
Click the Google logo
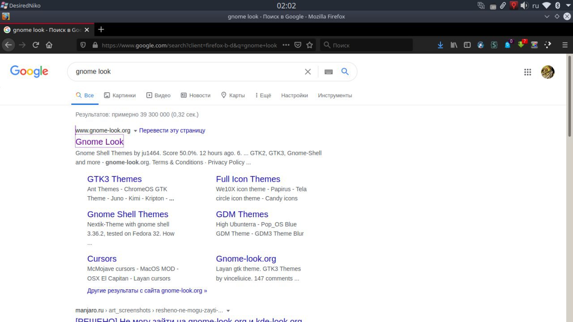coord(29,72)
